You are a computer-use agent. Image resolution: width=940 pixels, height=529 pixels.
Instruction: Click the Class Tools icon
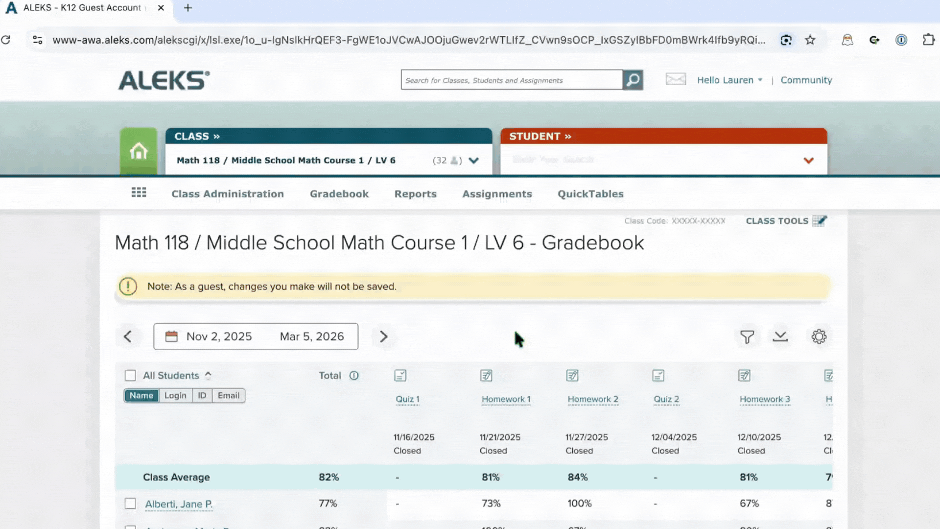(x=820, y=221)
